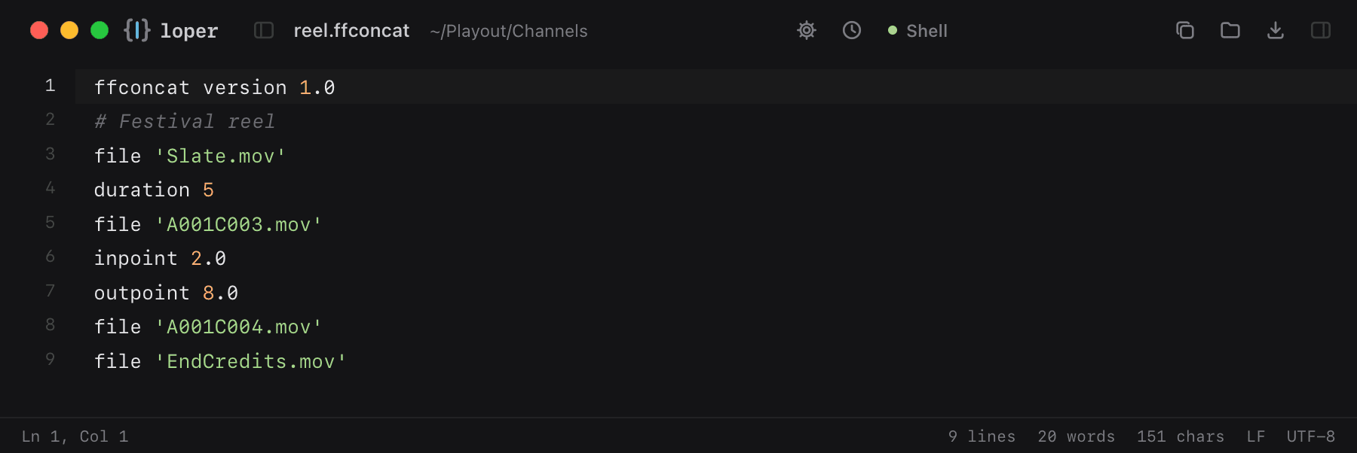
Task: Click line number 5 in gutter
Action: click(50, 222)
